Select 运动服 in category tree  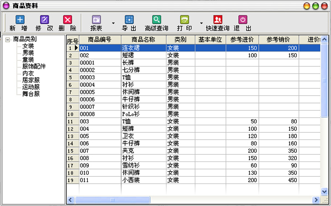pyautogui.click(x=31, y=87)
